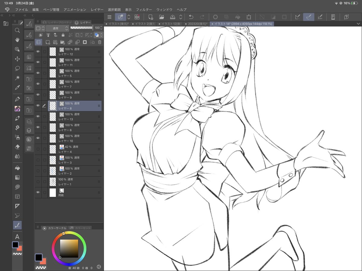The width and height of the screenshot is (362, 271).
Task: Select the Eraser tool
Action: click(x=17, y=147)
